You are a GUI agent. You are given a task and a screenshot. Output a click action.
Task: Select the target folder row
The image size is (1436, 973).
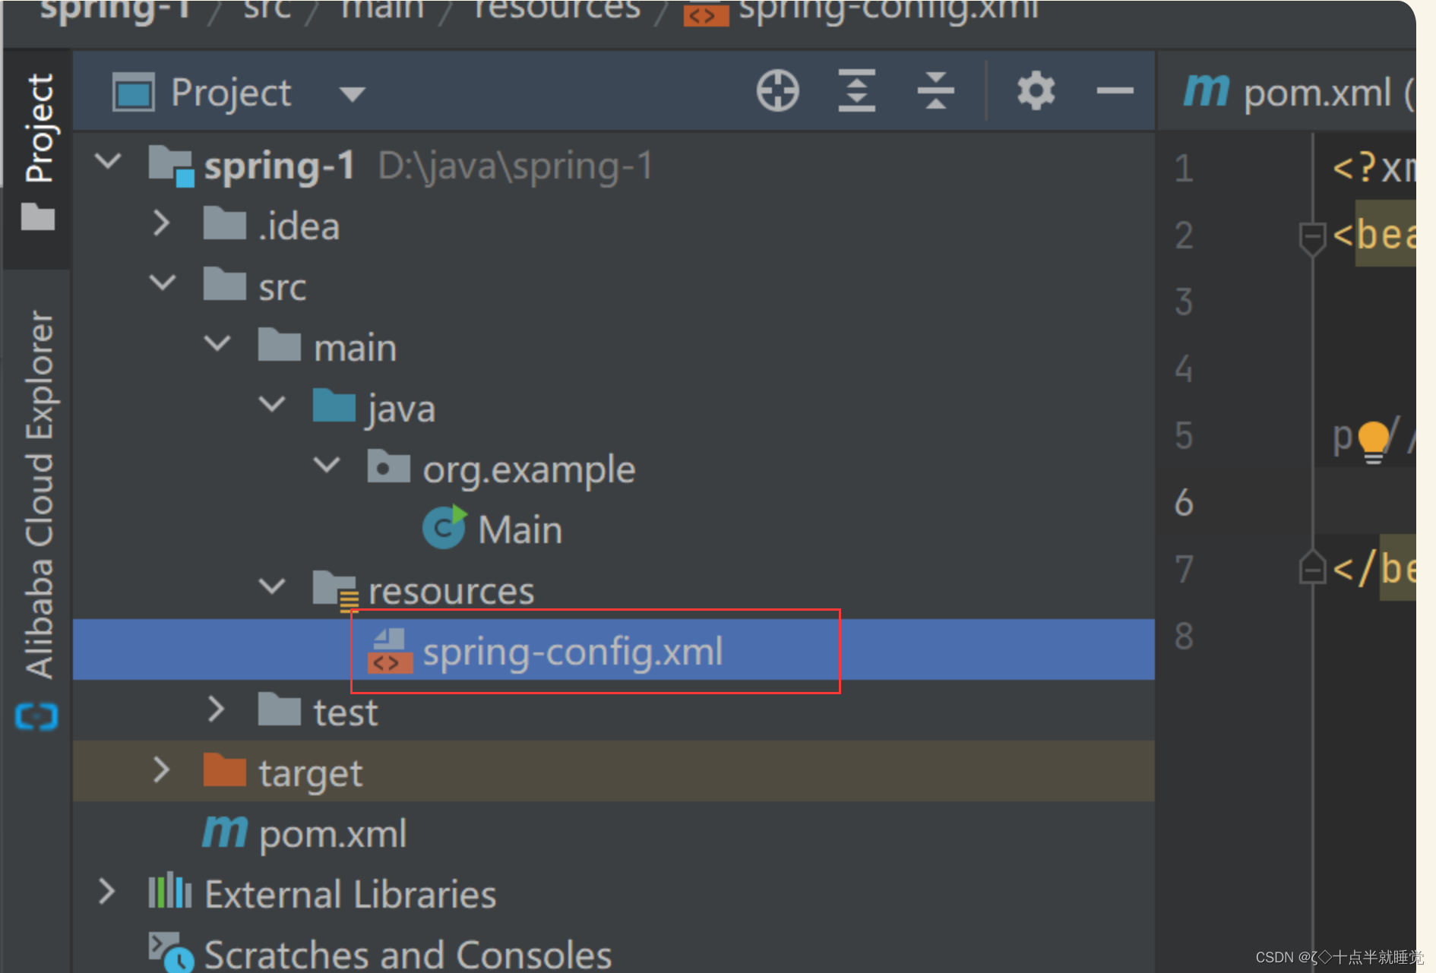pos(614,771)
